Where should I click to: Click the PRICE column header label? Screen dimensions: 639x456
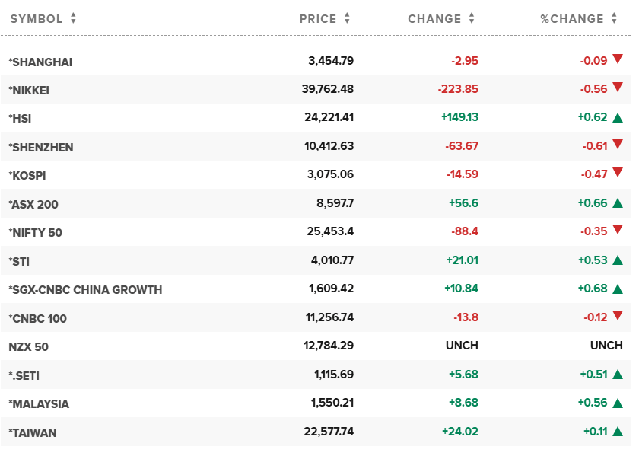point(318,19)
